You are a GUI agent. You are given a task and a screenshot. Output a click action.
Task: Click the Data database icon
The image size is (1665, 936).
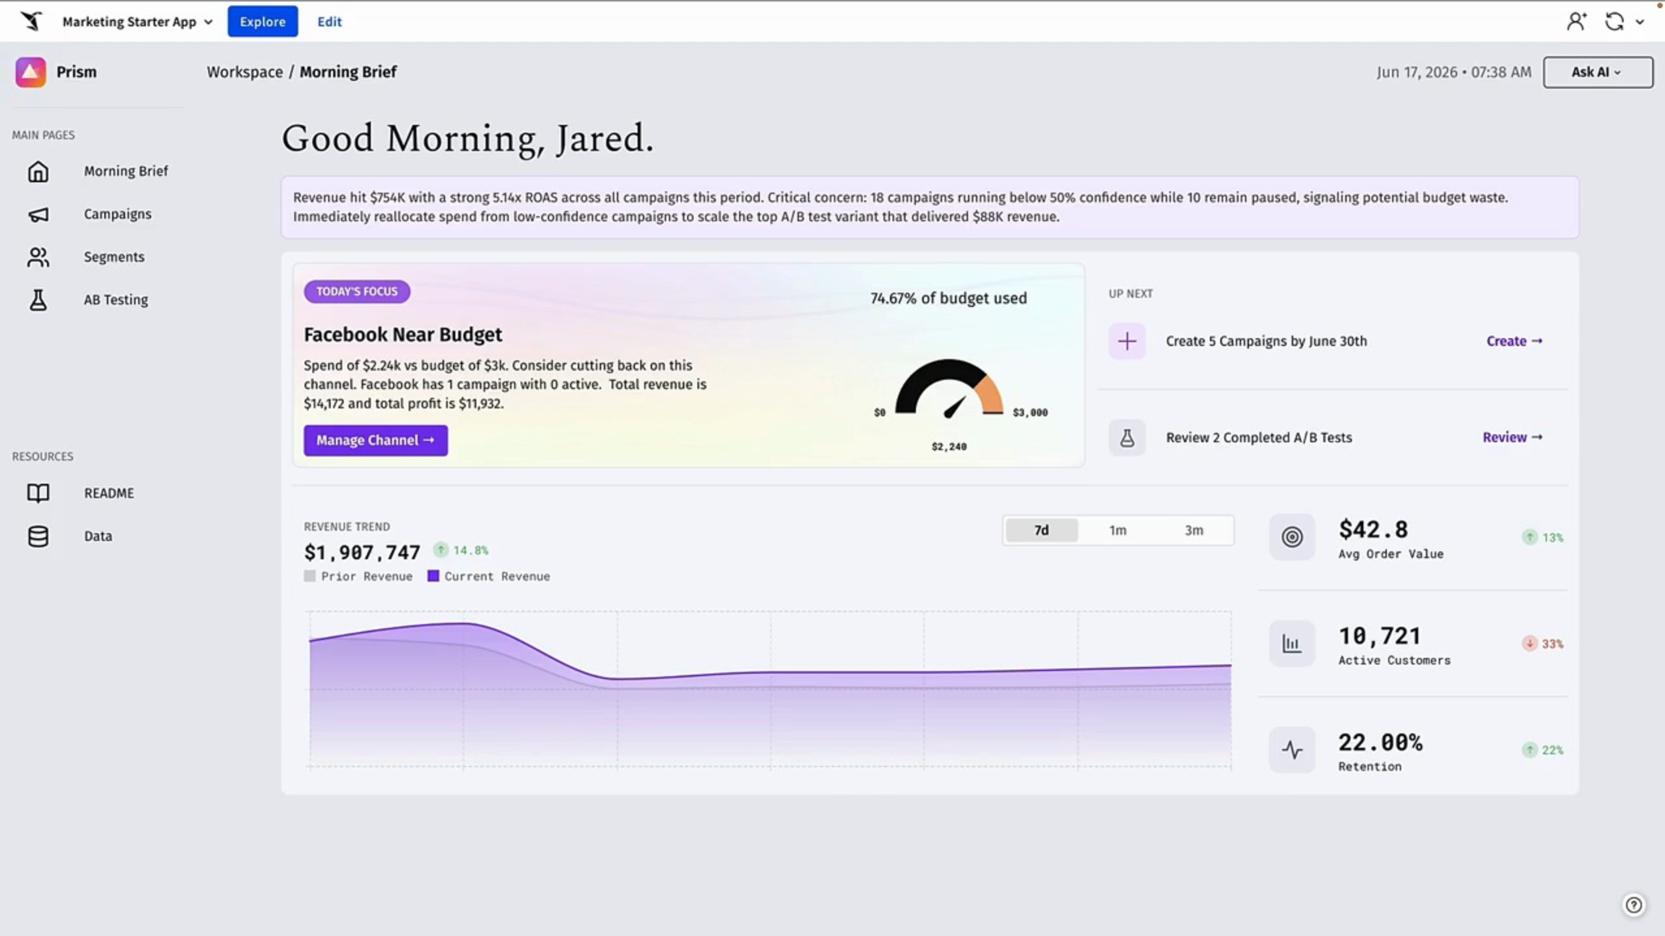click(37, 536)
